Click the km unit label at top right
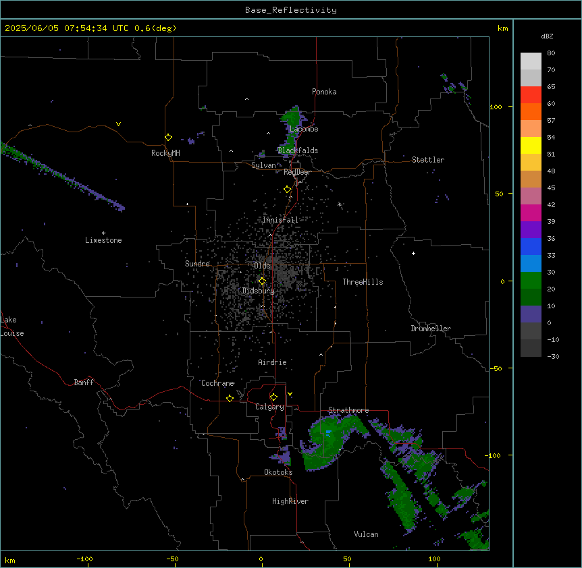The image size is (582, 568). click(x=502, y=28)
